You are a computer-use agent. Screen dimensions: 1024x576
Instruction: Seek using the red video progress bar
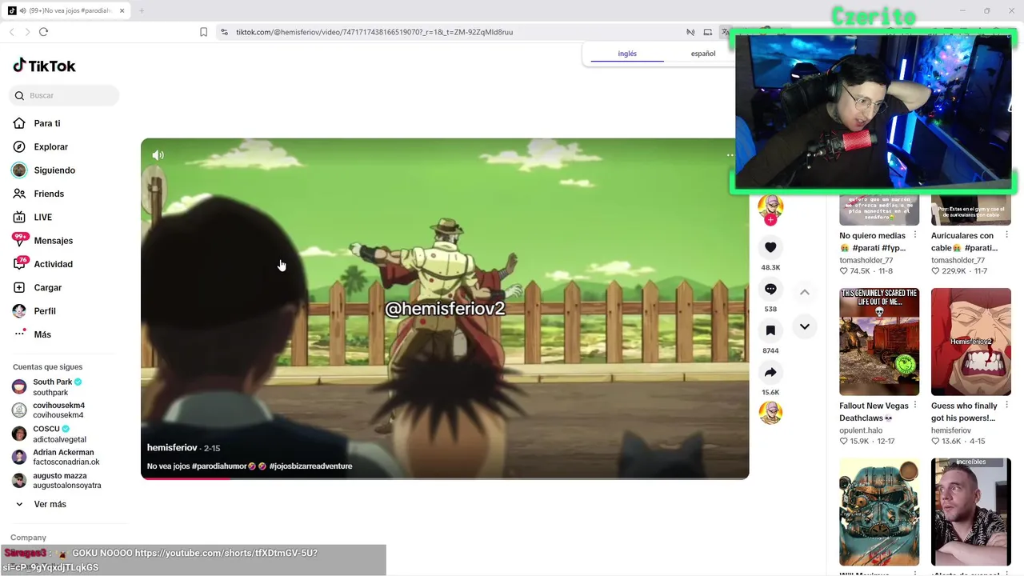(445, 478)
